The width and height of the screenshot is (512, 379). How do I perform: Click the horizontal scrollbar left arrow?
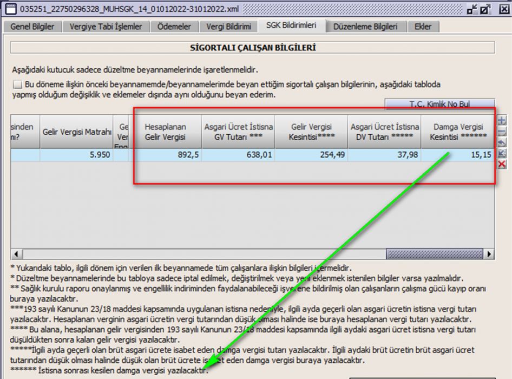point(15,254)
